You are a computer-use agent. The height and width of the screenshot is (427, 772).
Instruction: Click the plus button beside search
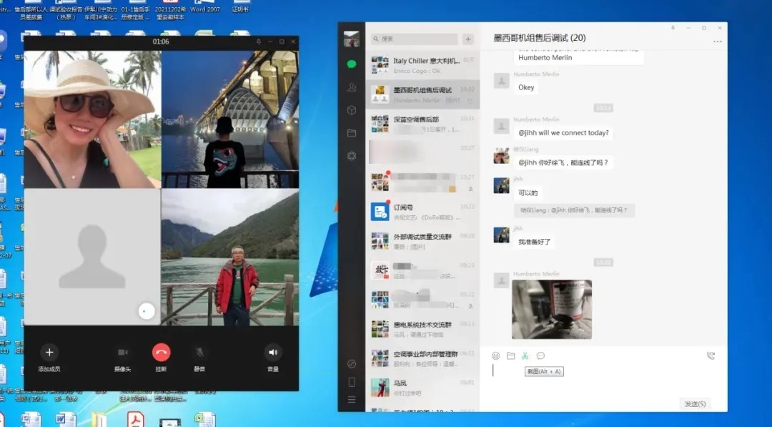point(468,39)
